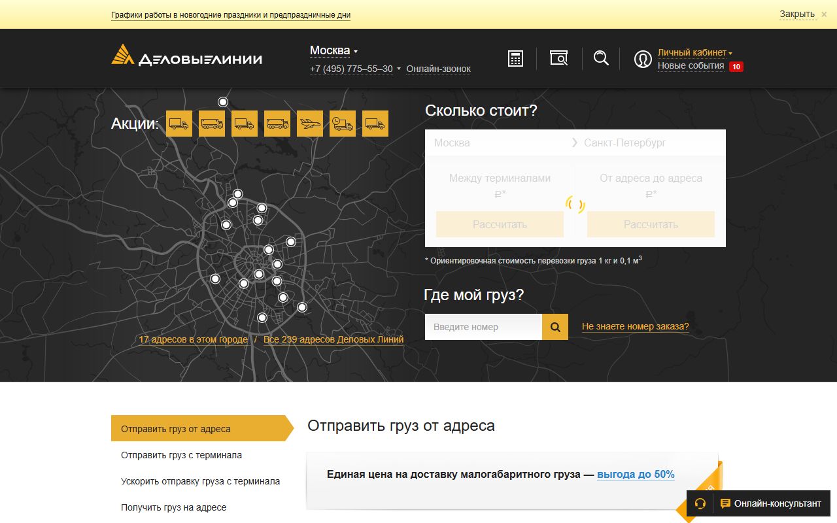Select the map marker above the Акции icons
The image size is (837, 523).
pos(223,102)
